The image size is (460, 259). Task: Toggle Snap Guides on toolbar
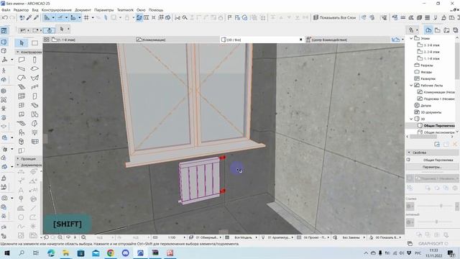pos(60,17)
